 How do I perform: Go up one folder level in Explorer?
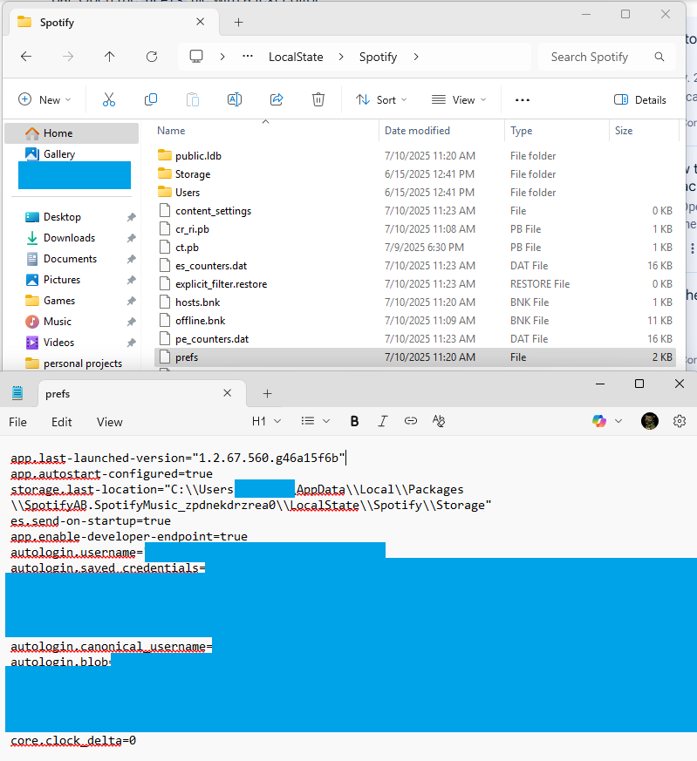point(109,57)
